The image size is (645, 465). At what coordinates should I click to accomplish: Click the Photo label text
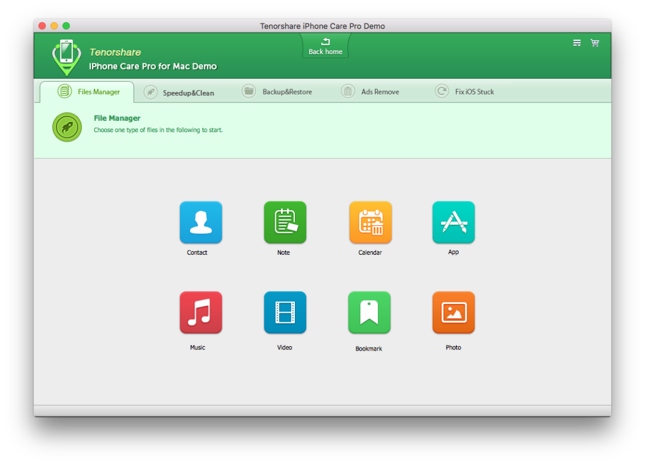point(454,347)
